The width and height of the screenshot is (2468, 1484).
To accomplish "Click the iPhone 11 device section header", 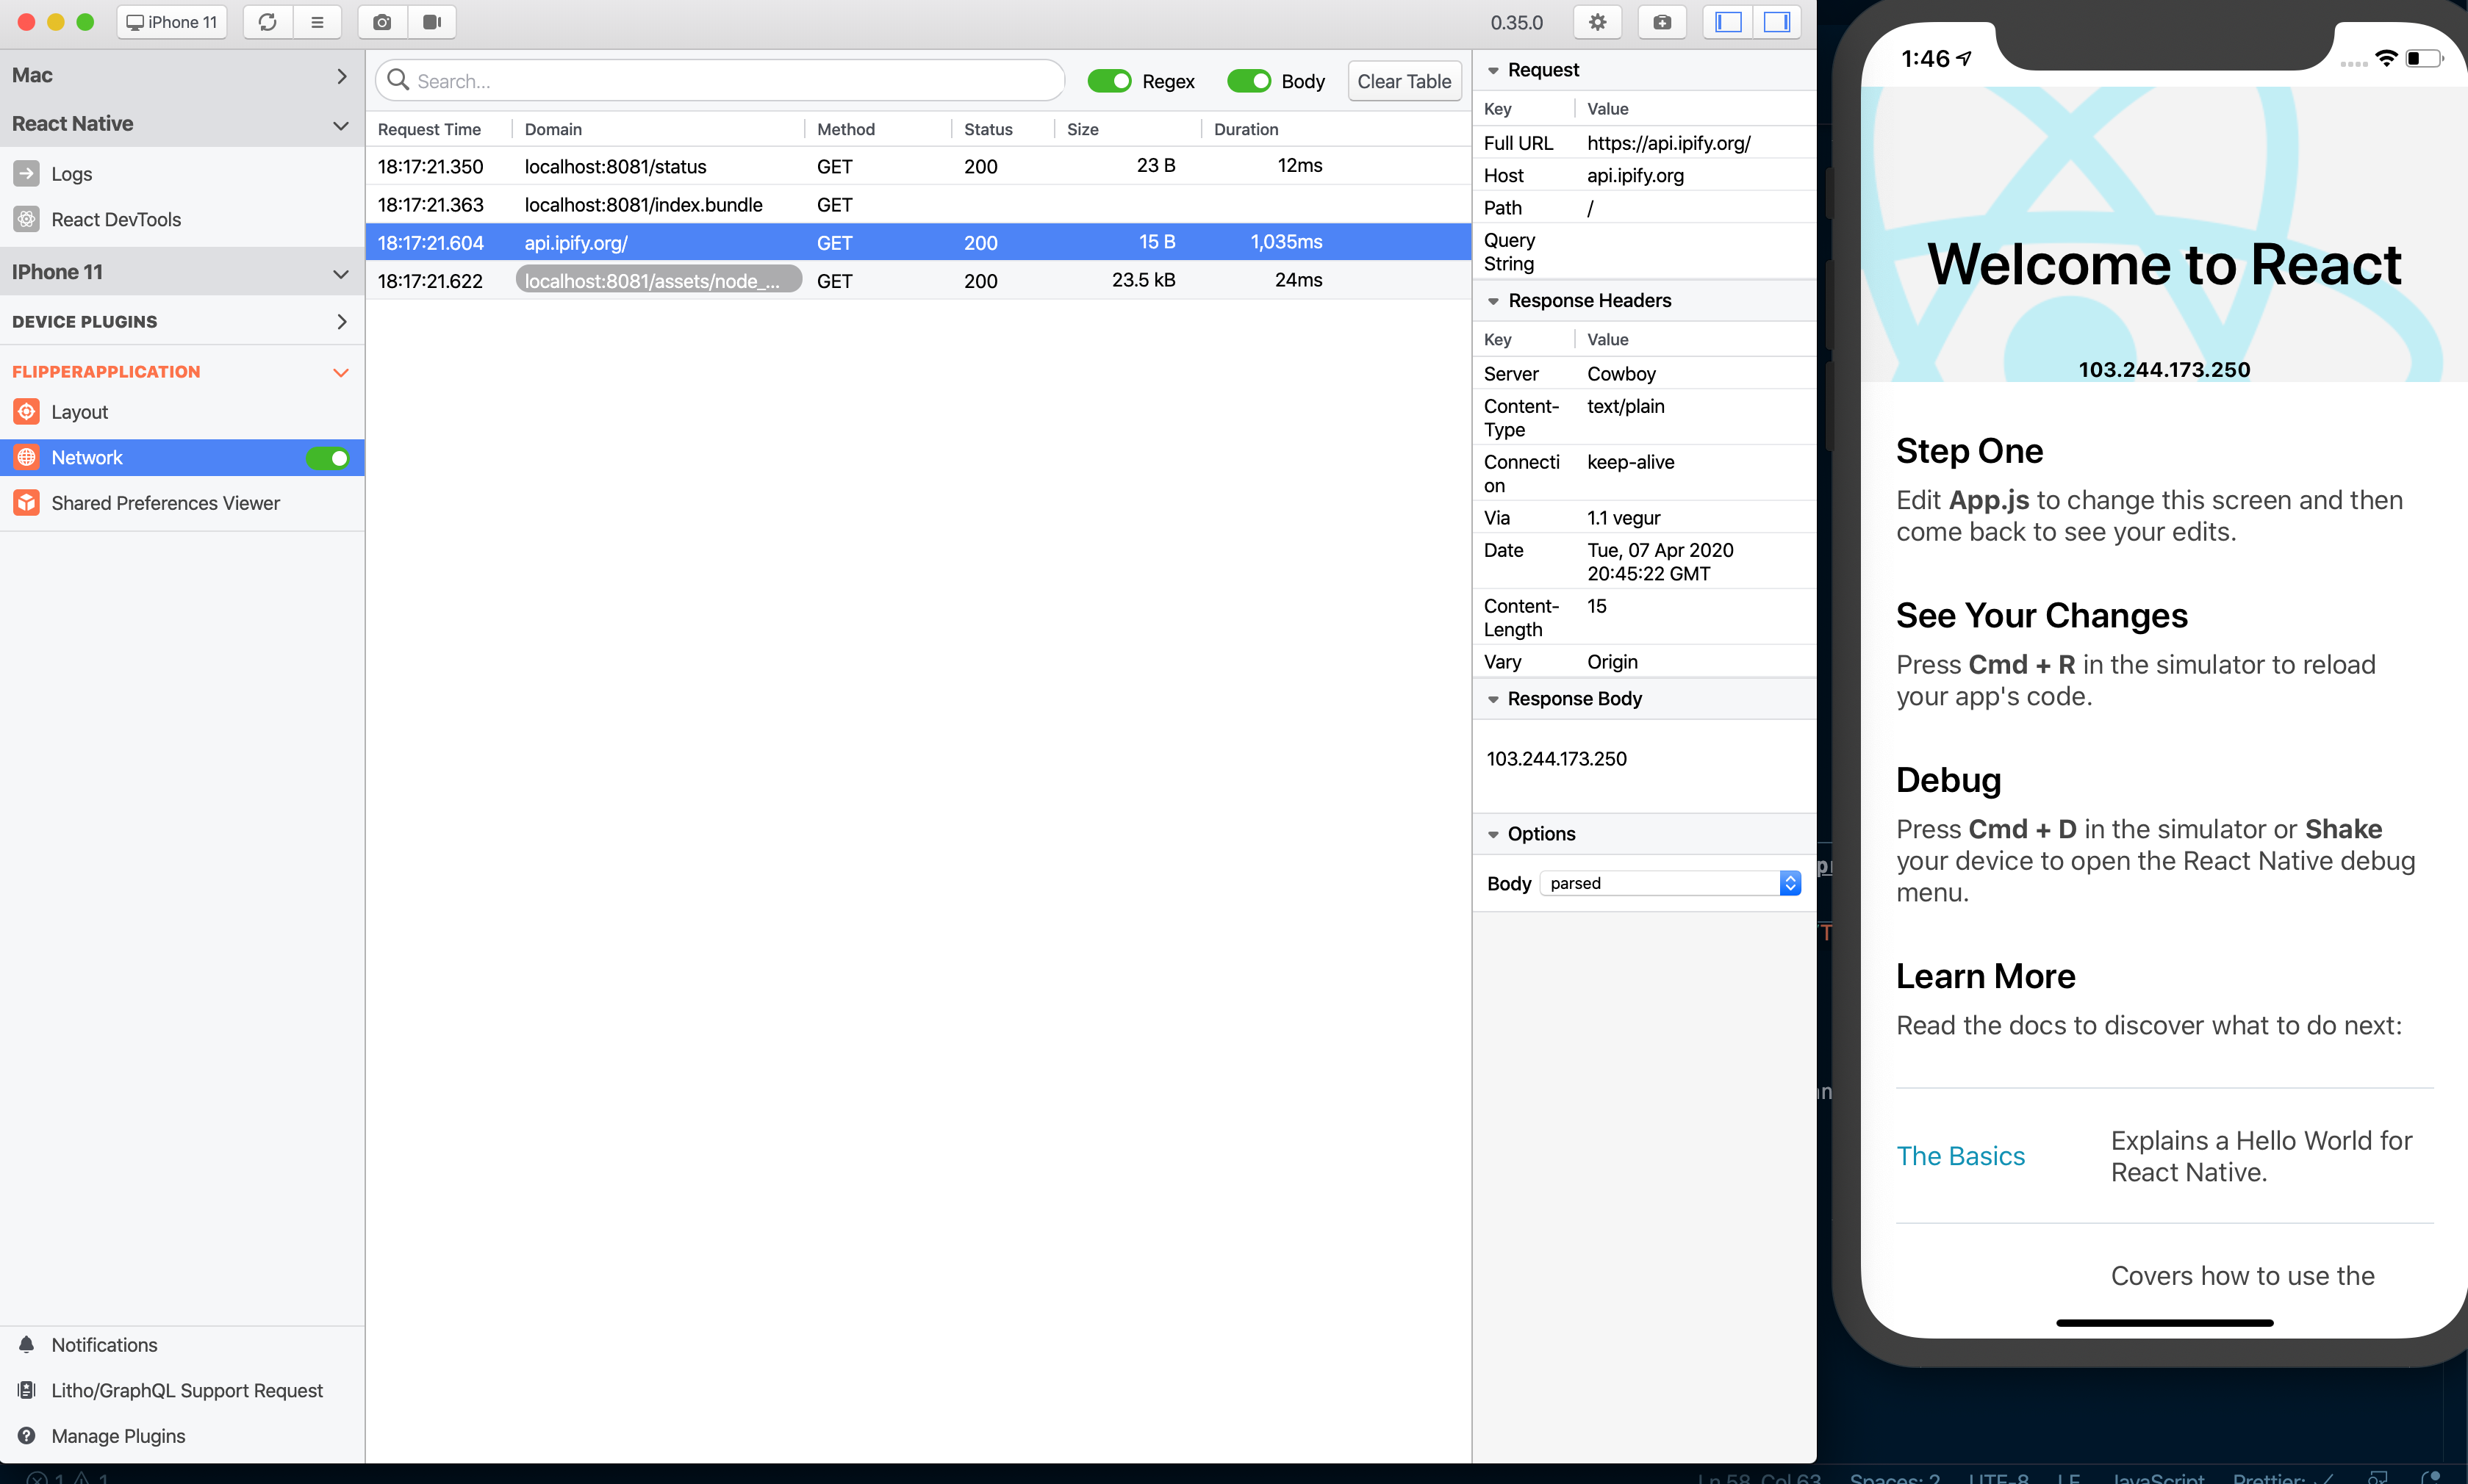I will 182,271.
